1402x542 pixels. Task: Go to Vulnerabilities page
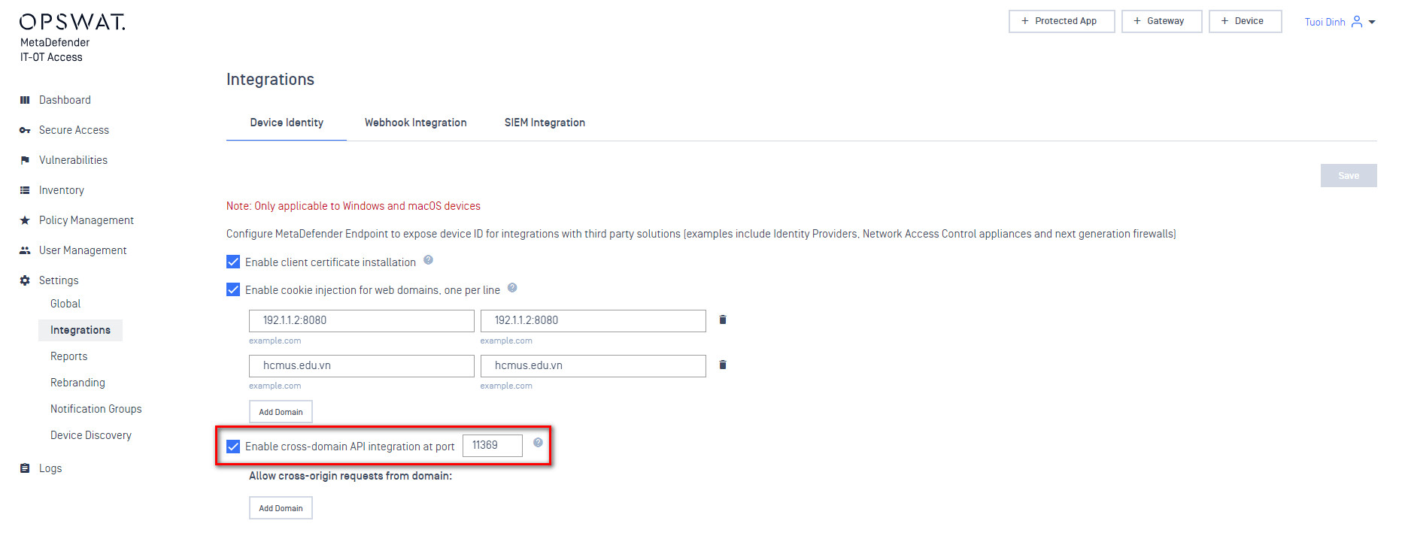73,160
